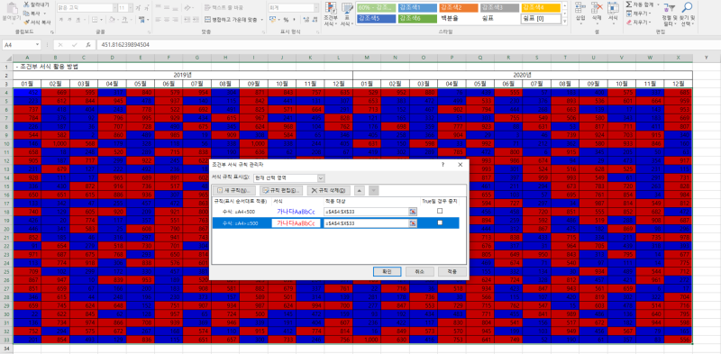Click the 찾기 및 선택 magnifier icon

click(687, 8)
